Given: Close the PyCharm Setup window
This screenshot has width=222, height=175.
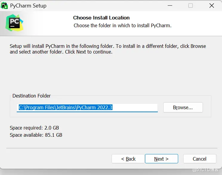Looking at the screenshot, I should pyautogui.click(x=212, y=6).
